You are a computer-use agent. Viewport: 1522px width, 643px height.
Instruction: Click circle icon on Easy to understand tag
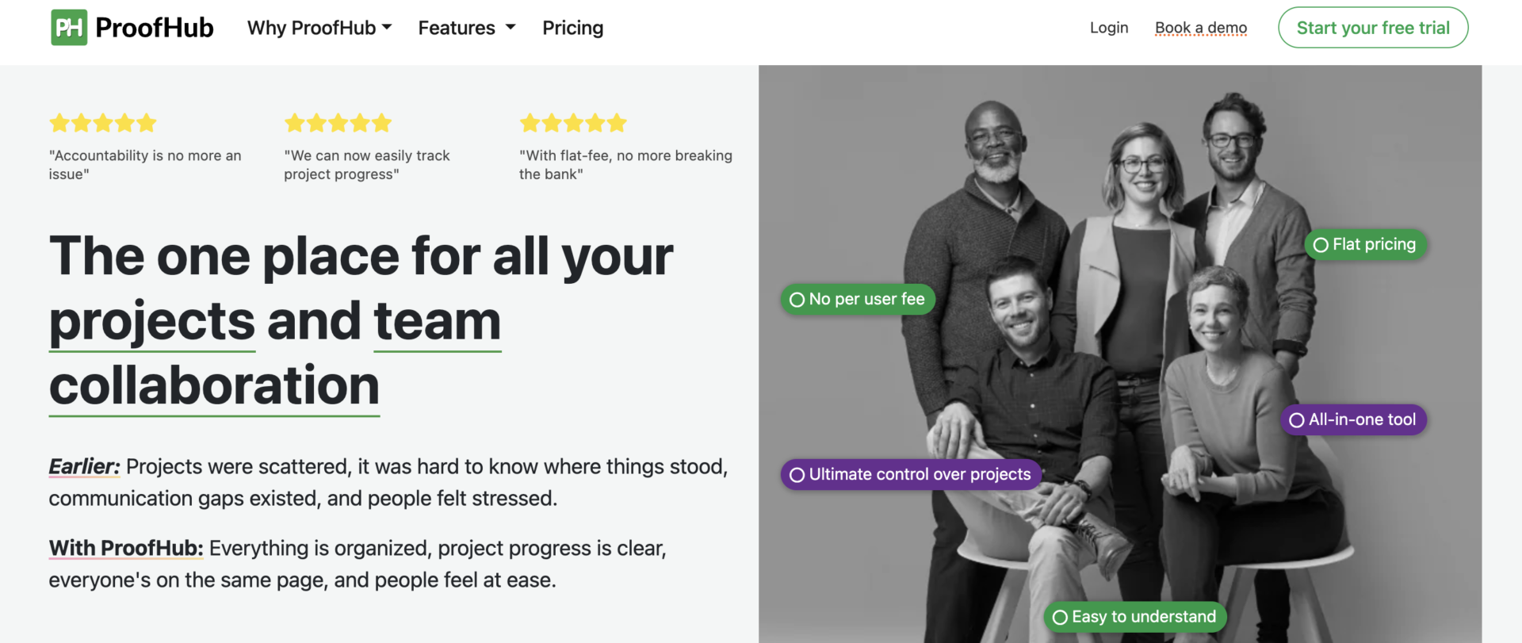(1060, 618)
